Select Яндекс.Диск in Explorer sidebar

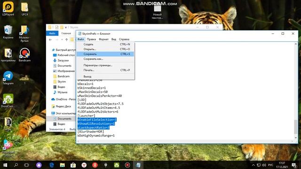click(x=62, y=107)
